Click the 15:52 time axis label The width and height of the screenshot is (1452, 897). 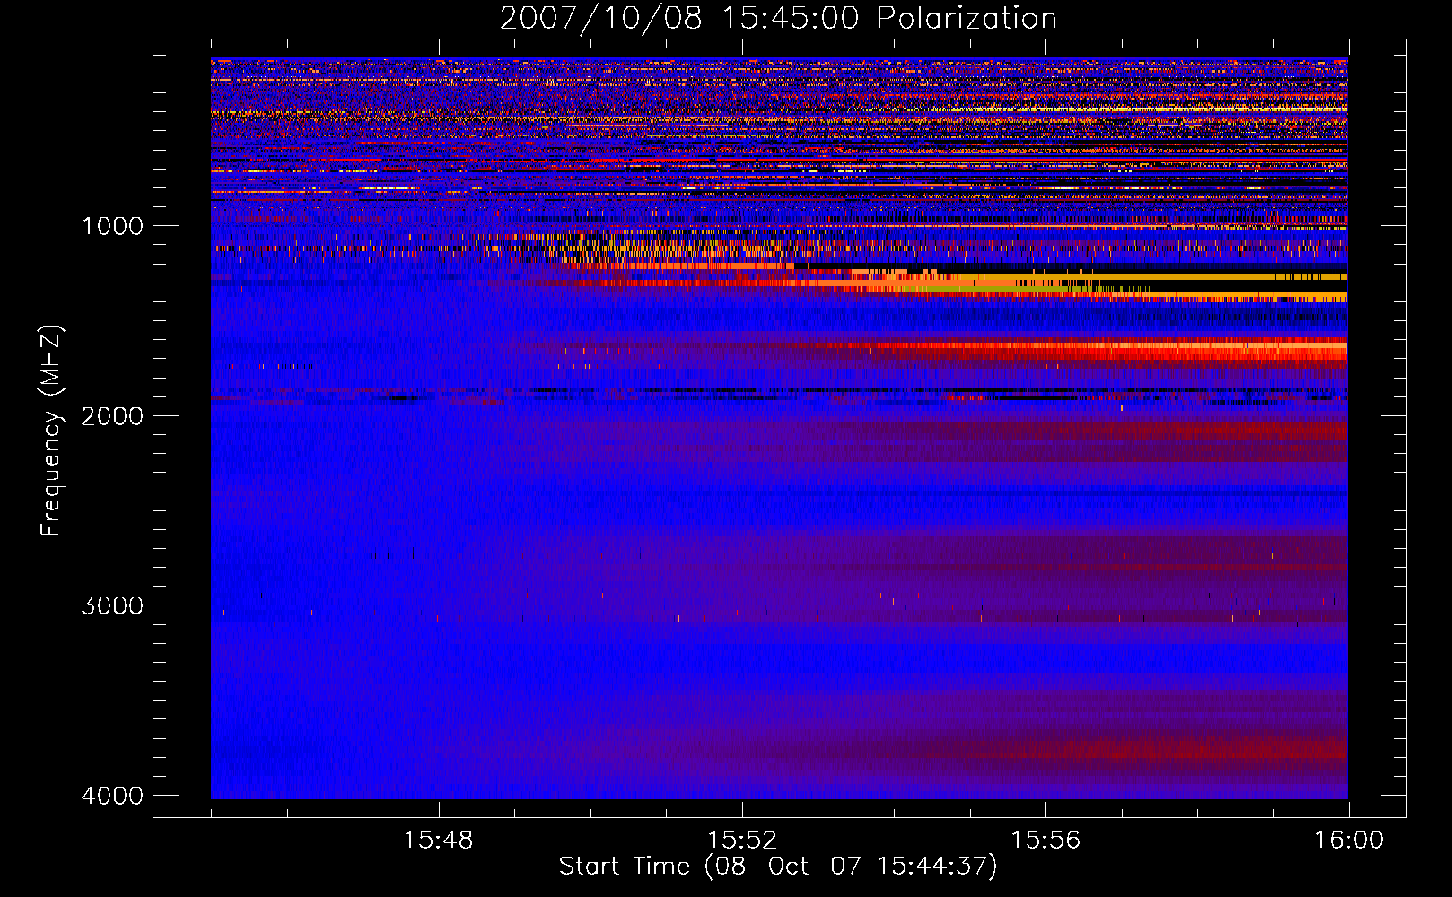(x=741, y=840)
